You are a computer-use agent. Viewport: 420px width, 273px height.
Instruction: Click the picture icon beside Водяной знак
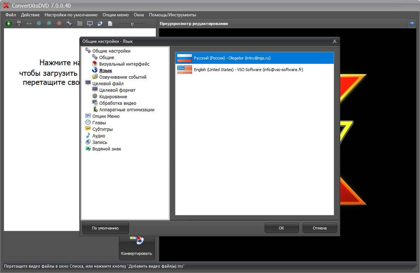[88, 148]
